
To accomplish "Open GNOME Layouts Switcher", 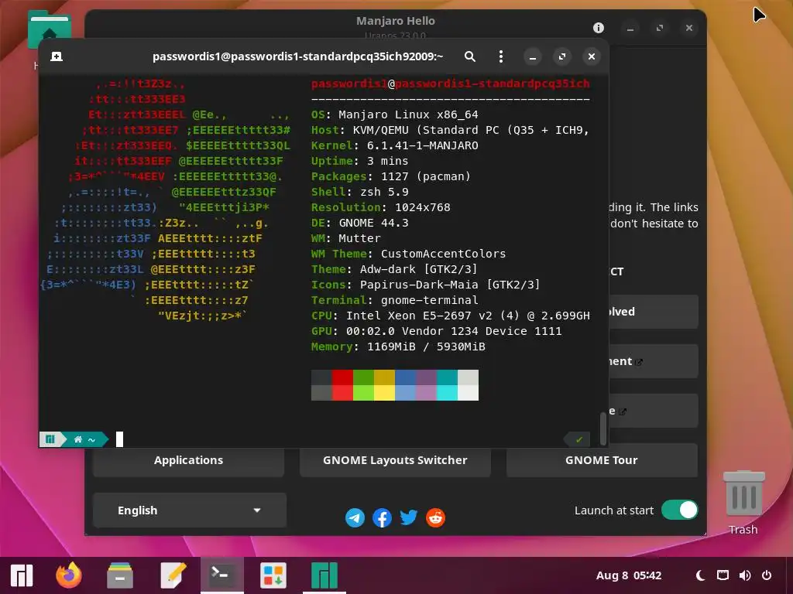I will [395, 460].
